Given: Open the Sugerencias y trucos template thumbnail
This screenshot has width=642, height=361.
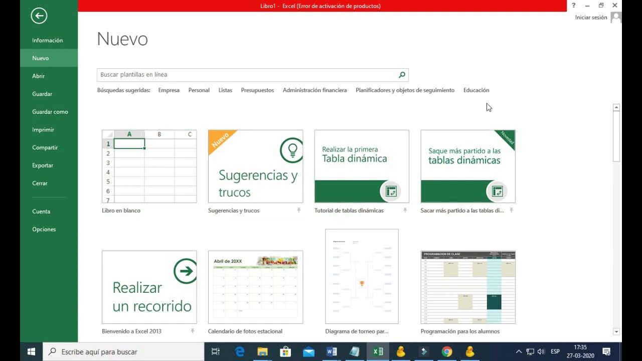Looking at the screenshot, I should pos(255,166).
